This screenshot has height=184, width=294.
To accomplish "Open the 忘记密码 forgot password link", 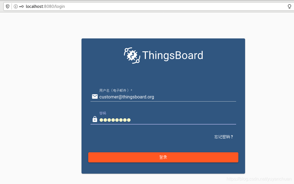I will (223, 137).
